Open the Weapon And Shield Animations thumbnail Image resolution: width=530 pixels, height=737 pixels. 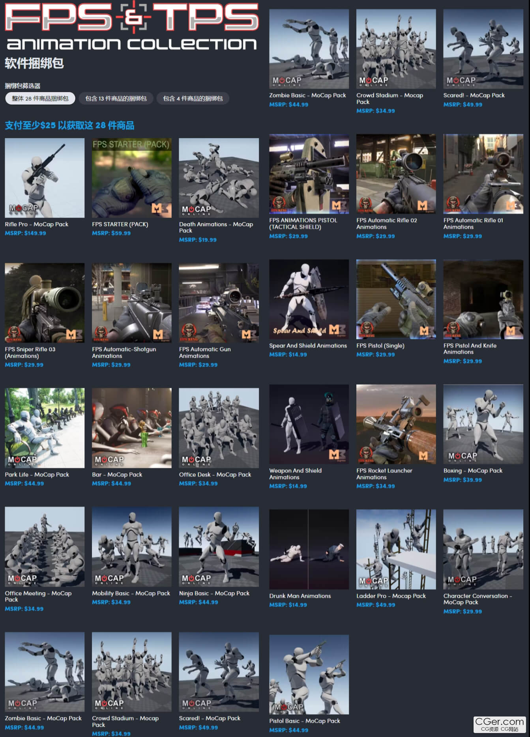[x=309, y=424]
